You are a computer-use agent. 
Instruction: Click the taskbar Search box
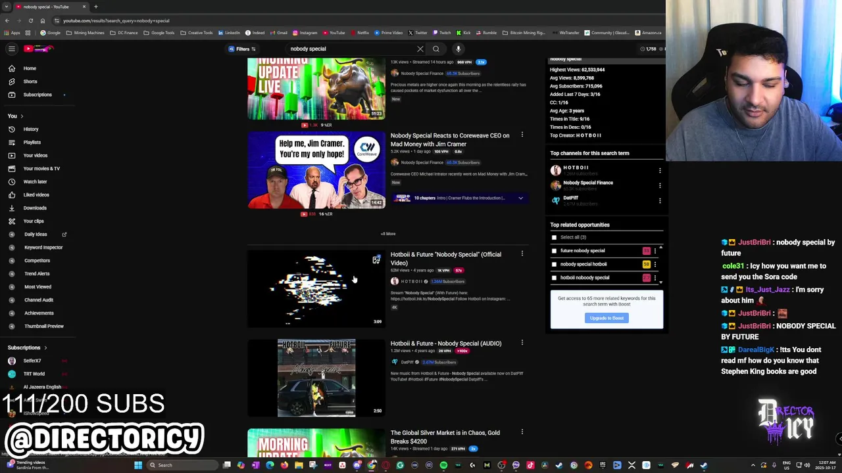coord(183,465)
